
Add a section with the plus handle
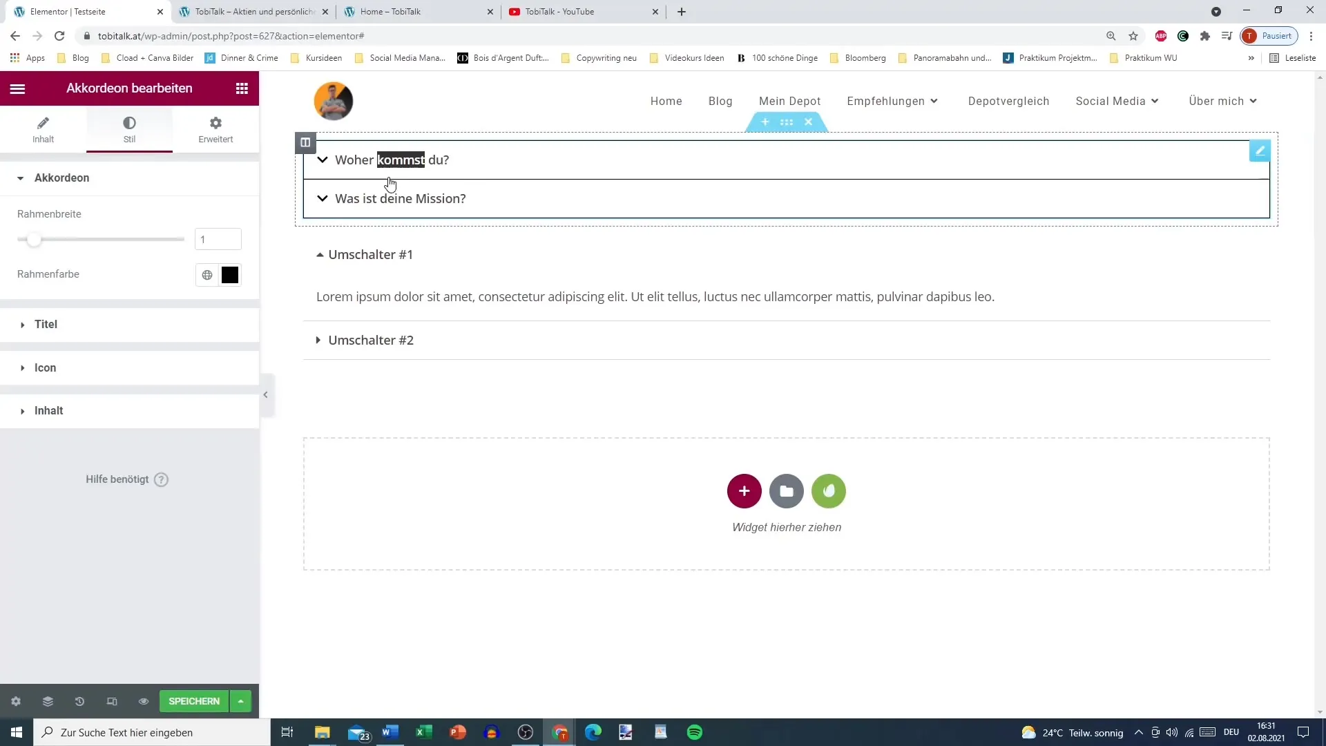pos(765,122)
